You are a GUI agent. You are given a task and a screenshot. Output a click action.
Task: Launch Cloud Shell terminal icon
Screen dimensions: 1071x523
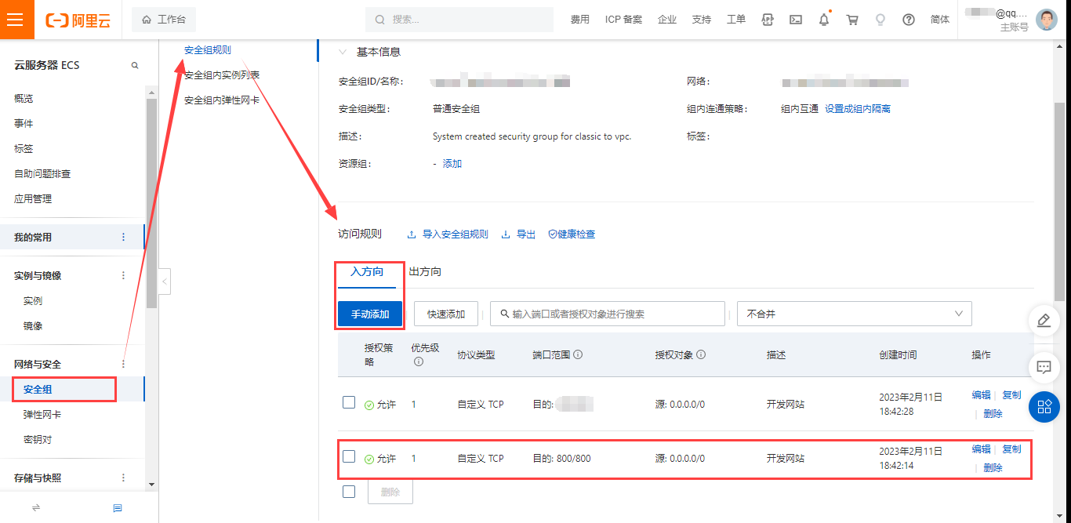click(x=796, y=20)
